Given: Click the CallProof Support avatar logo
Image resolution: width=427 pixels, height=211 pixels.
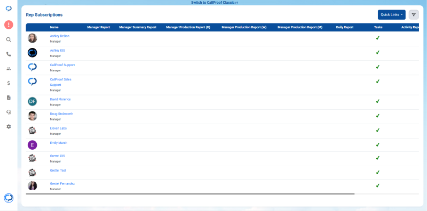Looking at the screenshot, I should [x=33, y=67].
